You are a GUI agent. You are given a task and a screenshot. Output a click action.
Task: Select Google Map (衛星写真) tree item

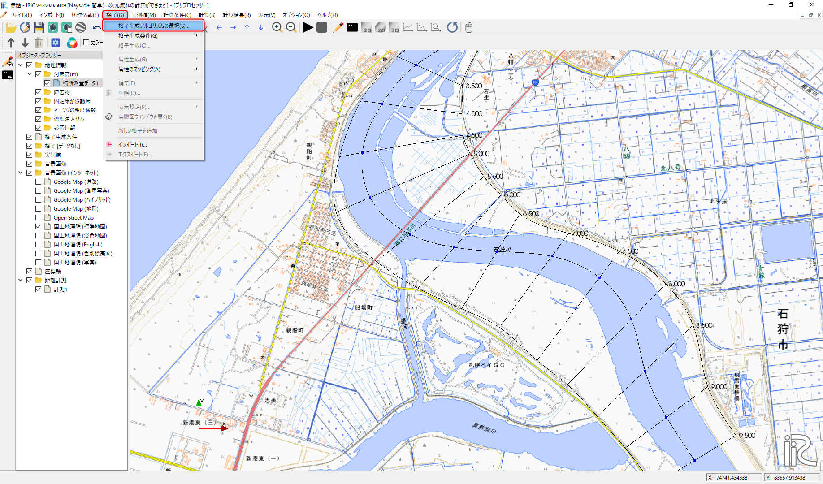pos(82,190)
